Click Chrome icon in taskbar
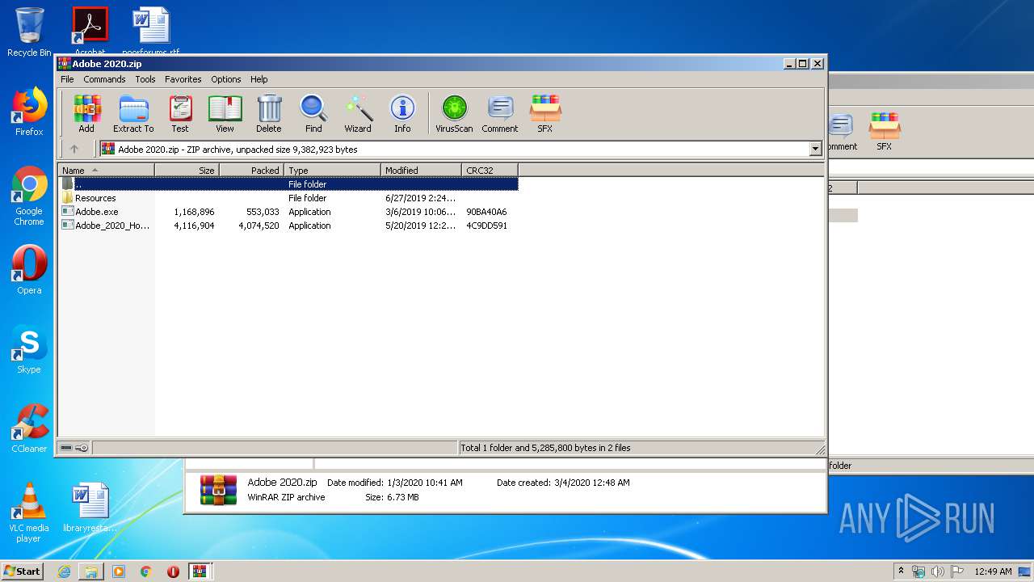1034x582 pixels. [x=146, y=571]
